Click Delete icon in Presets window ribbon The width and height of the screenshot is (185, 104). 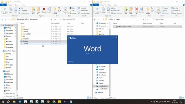pos(136,10)
